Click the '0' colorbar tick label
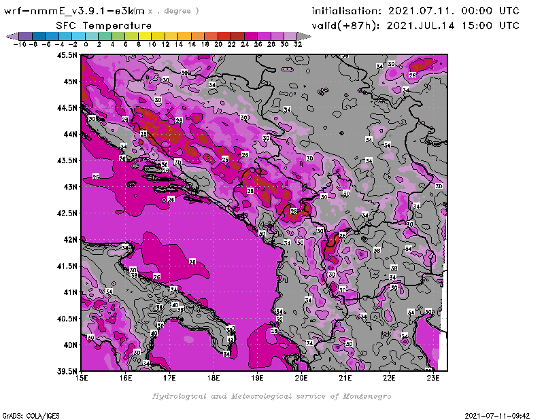This screenshot has height=420, width=544. (86, 44)
